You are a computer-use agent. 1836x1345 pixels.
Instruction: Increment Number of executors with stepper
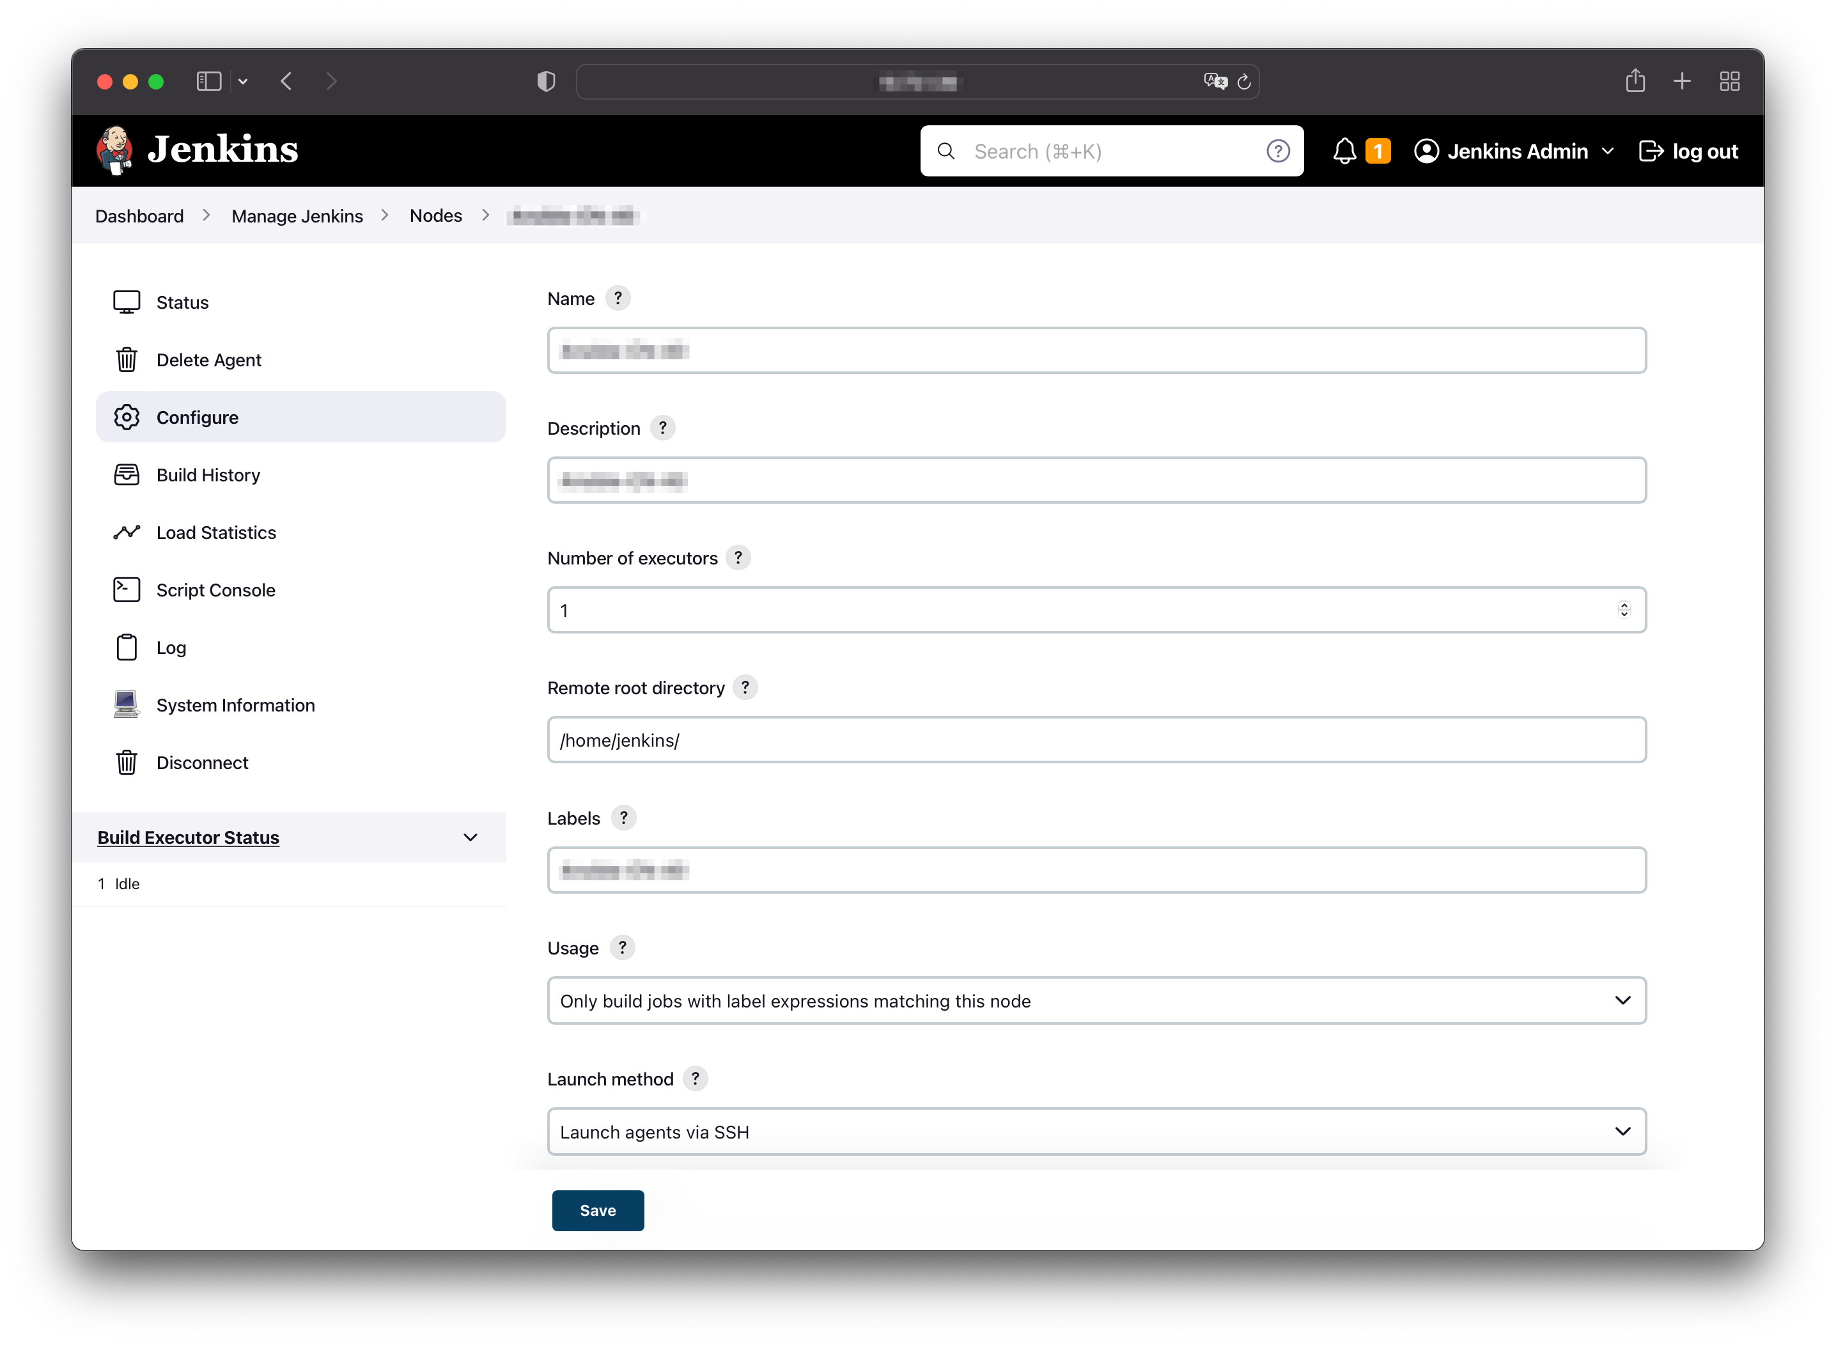[x=1624, y=605]
